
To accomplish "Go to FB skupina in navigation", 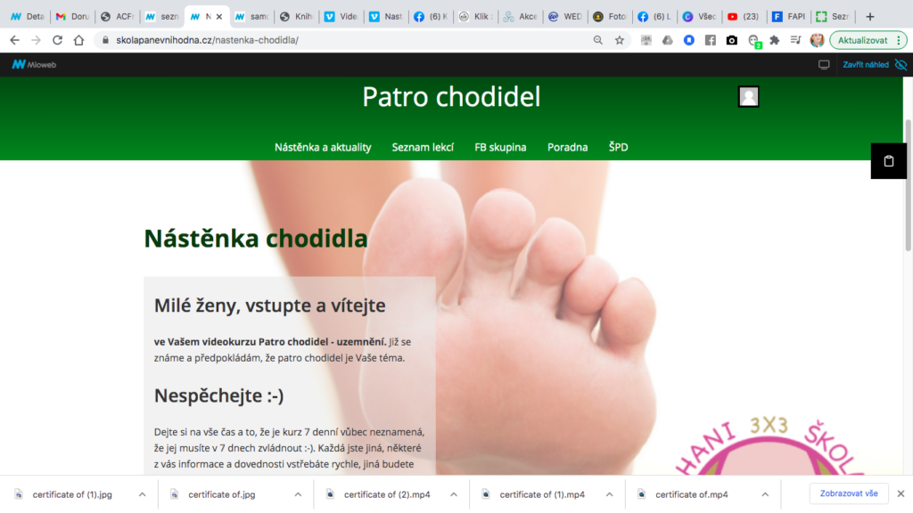I will pyautogui.click(x=500, y=147).
